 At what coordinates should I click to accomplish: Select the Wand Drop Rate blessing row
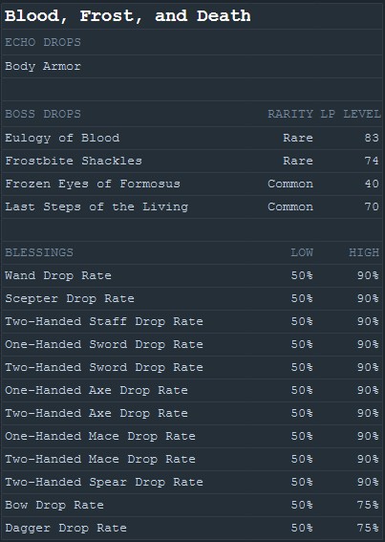[192, 275]
